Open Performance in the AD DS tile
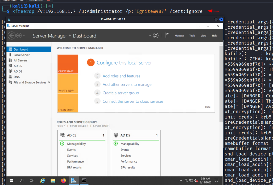This screenshot has height=185, width=273. click(x=129, y=161)
